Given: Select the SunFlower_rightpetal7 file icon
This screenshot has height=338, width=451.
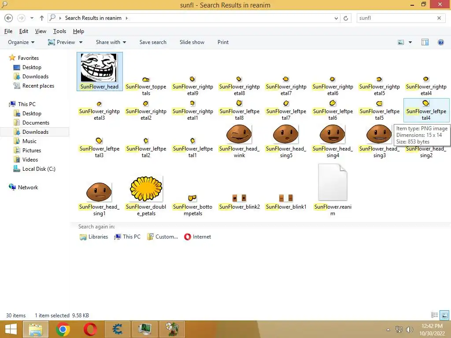Looking at the screenshot, I should 285,79.
